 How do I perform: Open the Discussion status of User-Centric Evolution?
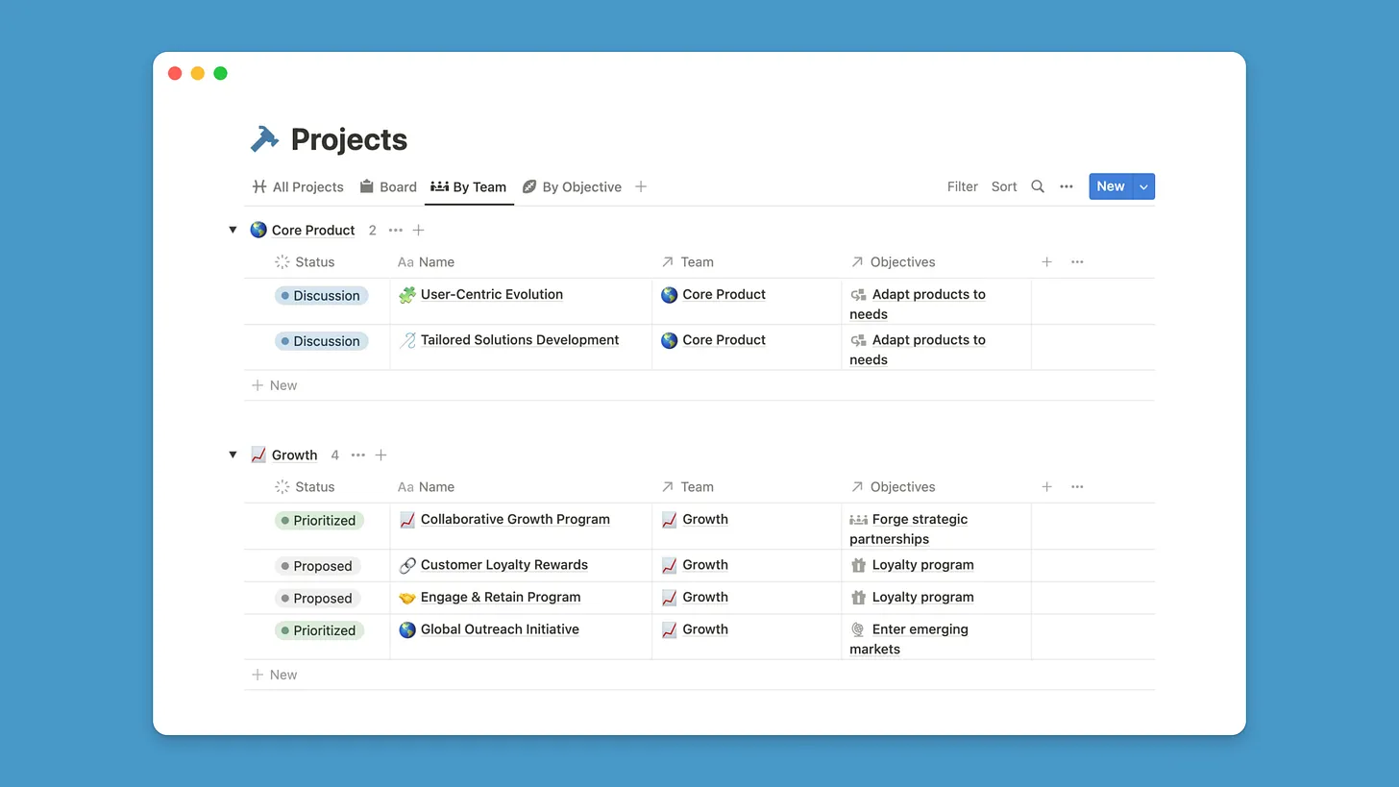(321, 295)
